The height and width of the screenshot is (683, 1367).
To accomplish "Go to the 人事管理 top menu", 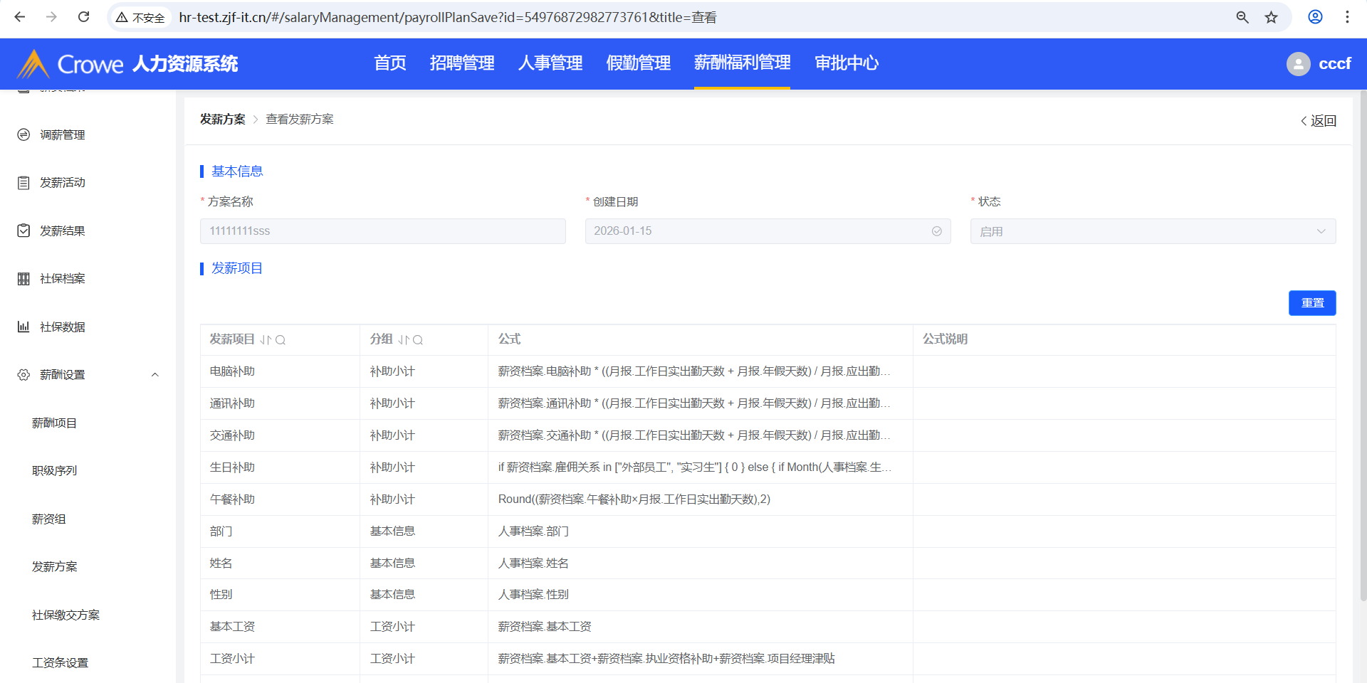I will coord(550,63).
